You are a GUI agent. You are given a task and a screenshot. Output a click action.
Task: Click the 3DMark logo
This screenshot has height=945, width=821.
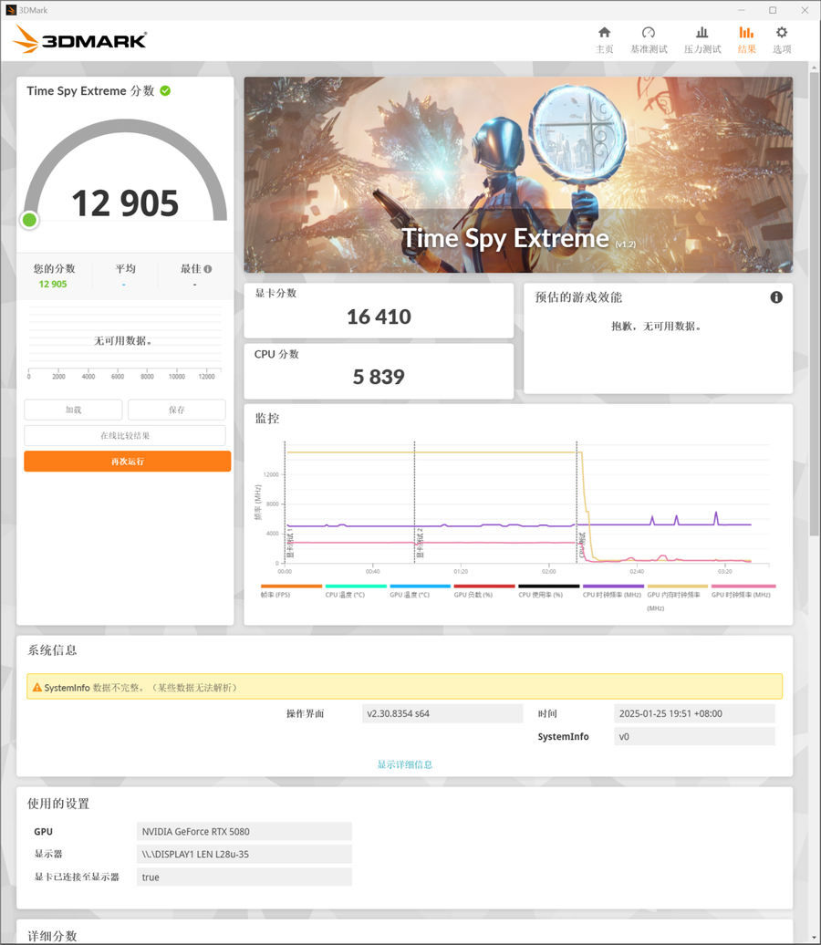click(79, 39)
